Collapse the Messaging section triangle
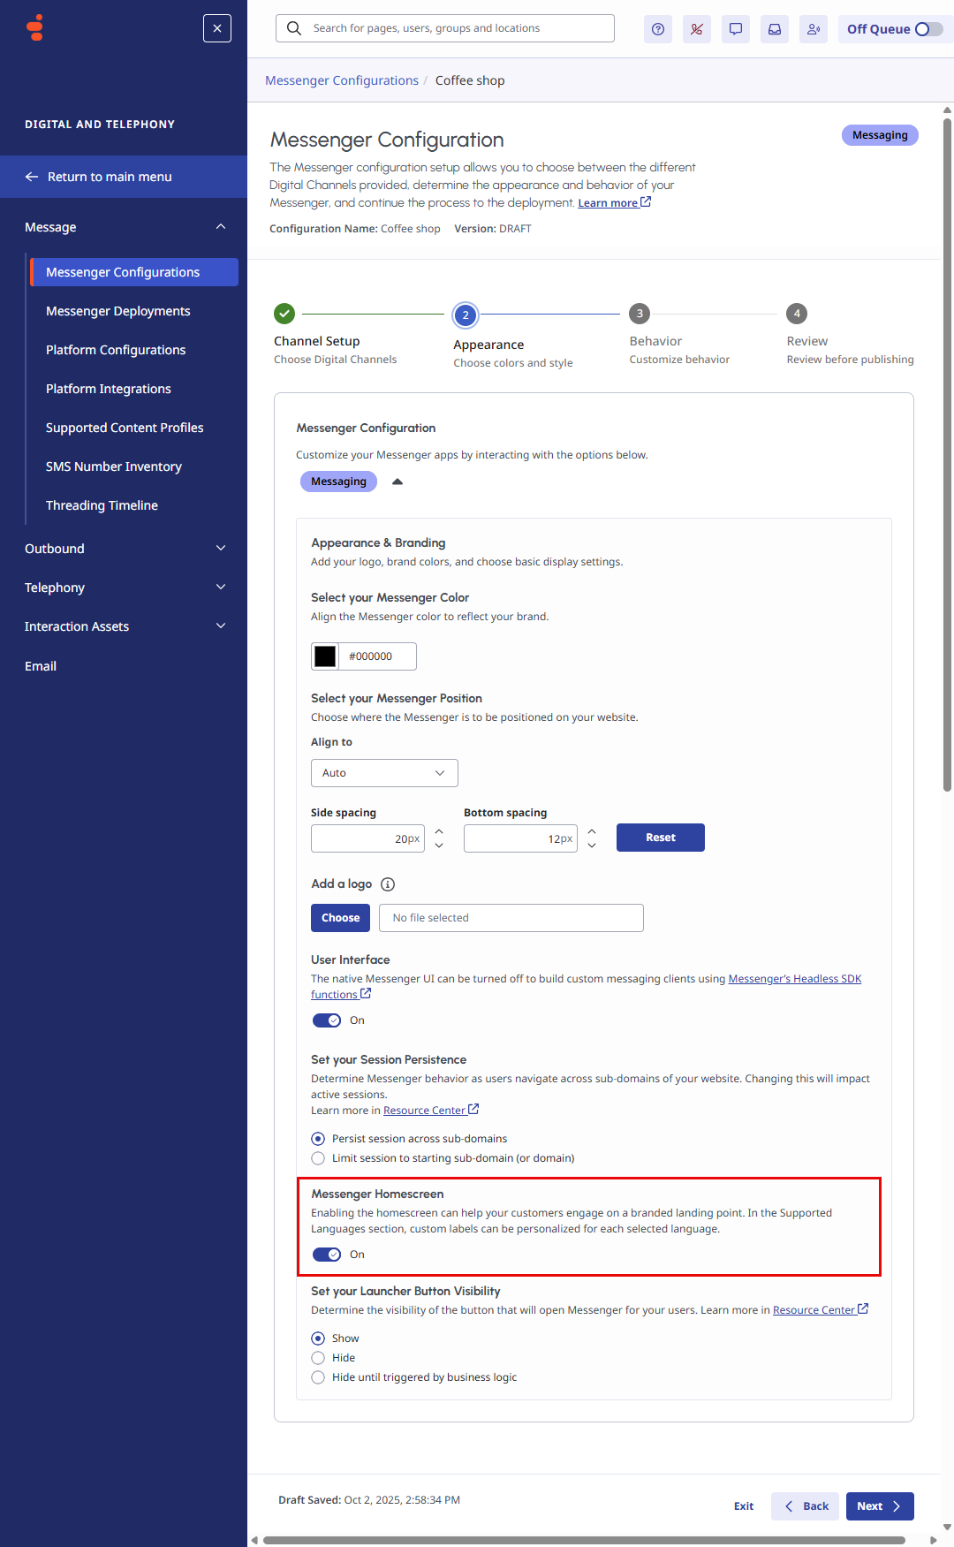 pos(397,482)
